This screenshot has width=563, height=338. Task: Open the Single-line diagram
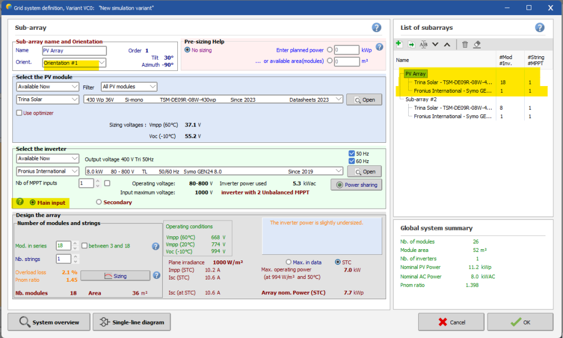(132, 322)
